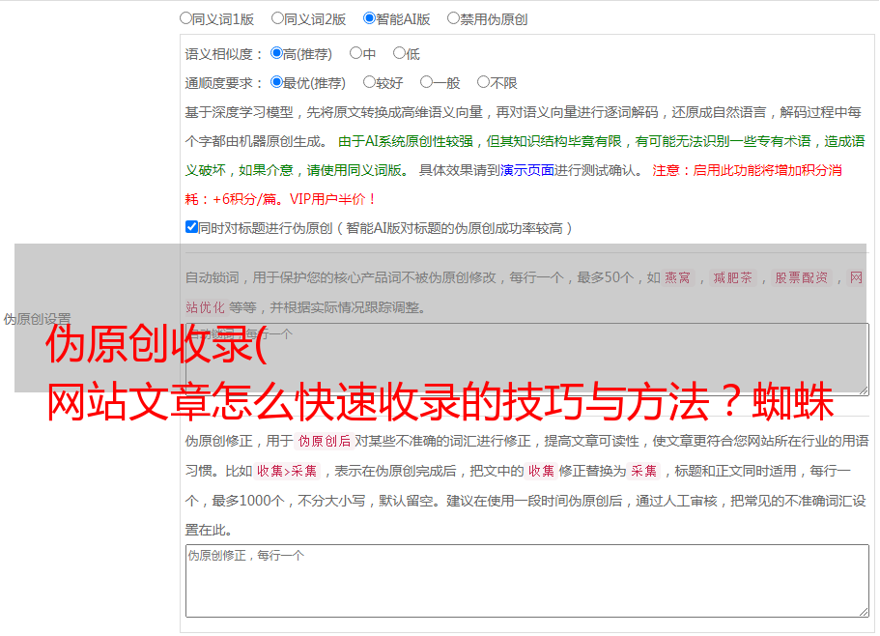Viewport: 880px width, 636px height.
Task: Set 通顺度要求 to 一般
Action: click(426, 82)
